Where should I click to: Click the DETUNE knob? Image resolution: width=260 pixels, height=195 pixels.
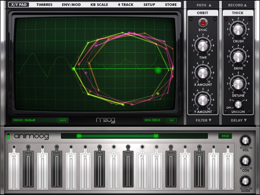238,84
